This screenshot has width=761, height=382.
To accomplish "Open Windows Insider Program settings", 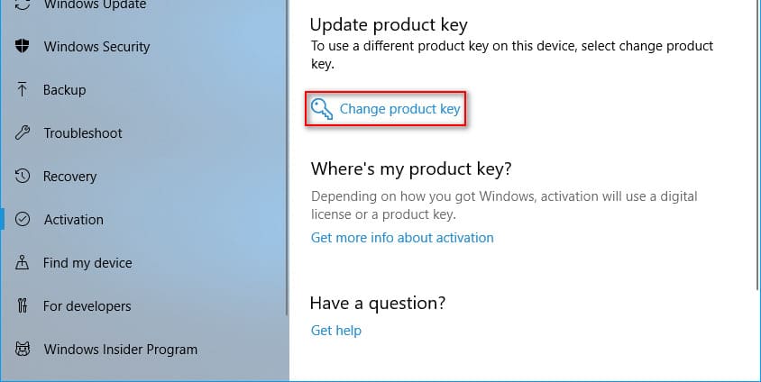I will [x=120, y=350].
